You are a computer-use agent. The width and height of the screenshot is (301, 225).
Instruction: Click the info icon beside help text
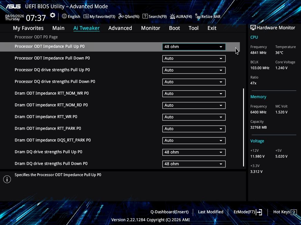tap(7, 179)
